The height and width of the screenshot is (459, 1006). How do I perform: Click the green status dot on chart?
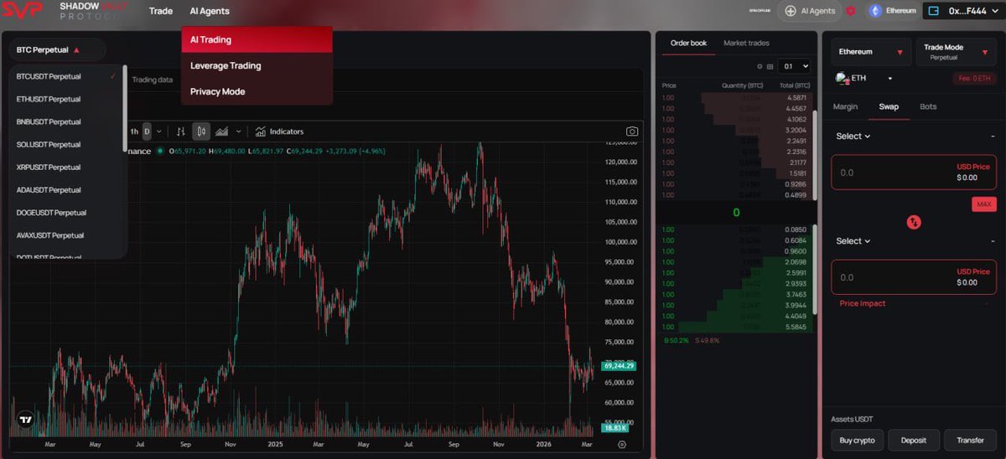tap(159, 152)
